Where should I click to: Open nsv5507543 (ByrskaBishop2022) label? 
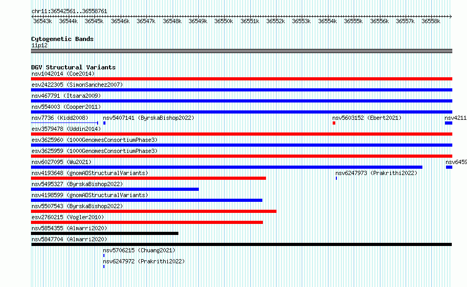[77, 206]
